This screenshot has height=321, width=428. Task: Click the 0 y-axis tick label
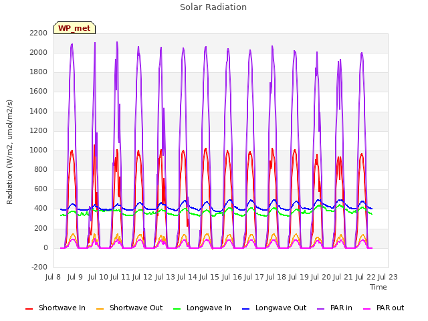[x=45, y=248]
